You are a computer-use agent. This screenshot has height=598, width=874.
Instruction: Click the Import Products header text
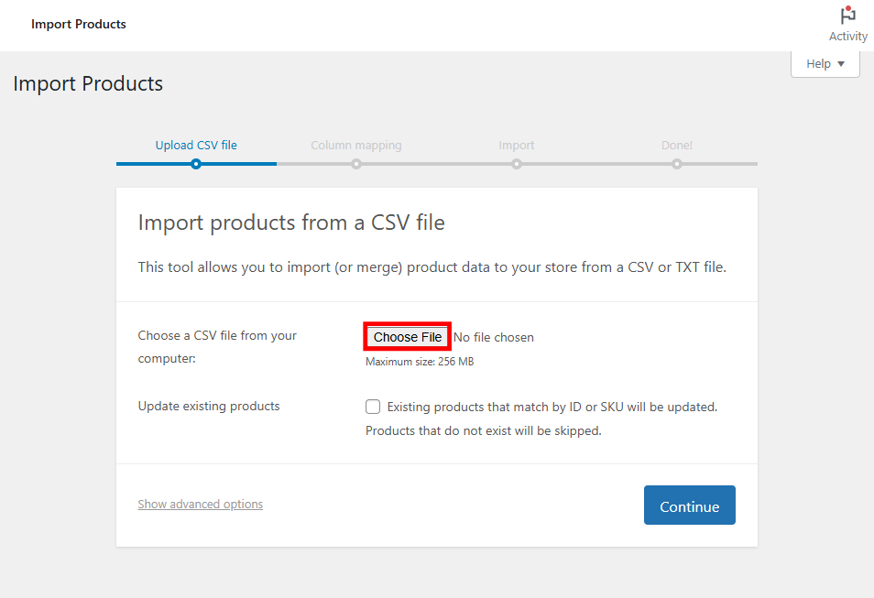[78, 24]
